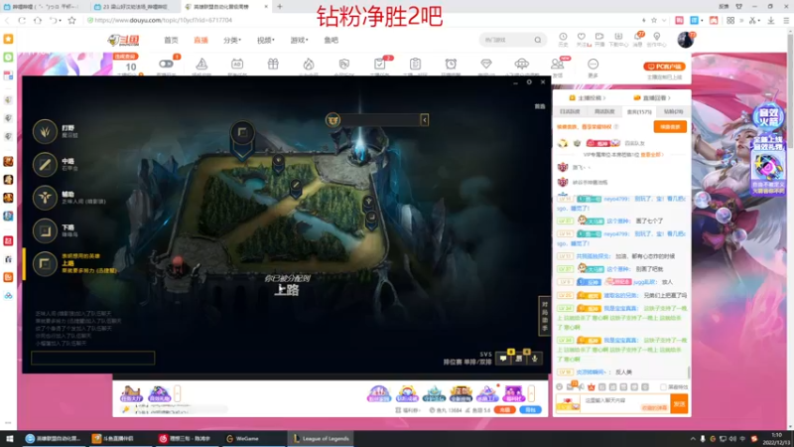
Task: Open League of Legends in the taskbar
Action: pyautogui.click(x=321, y=438)
